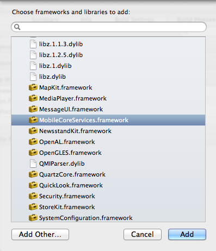Viewport: 216px width, 251px height.
Task: Click the magnifying glass search icon
Action: (17, 27)
